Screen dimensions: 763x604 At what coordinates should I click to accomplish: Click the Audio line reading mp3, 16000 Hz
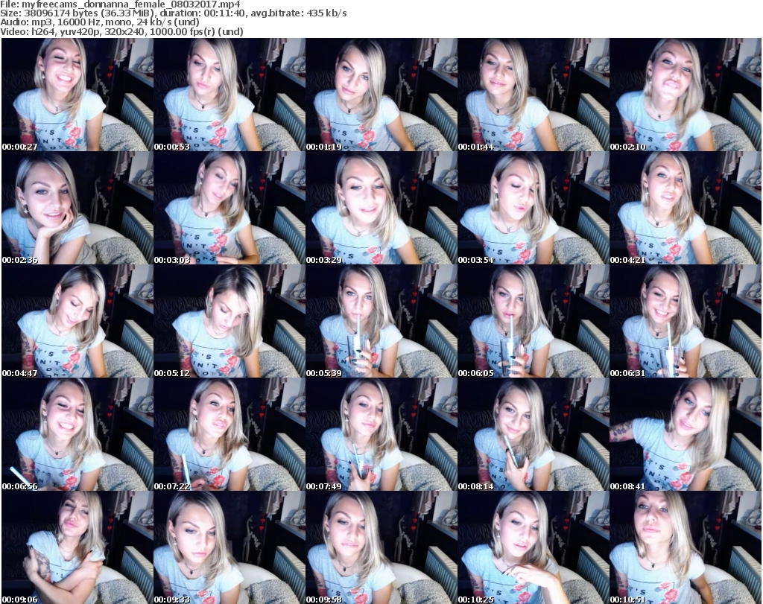[x=100, y=22]
